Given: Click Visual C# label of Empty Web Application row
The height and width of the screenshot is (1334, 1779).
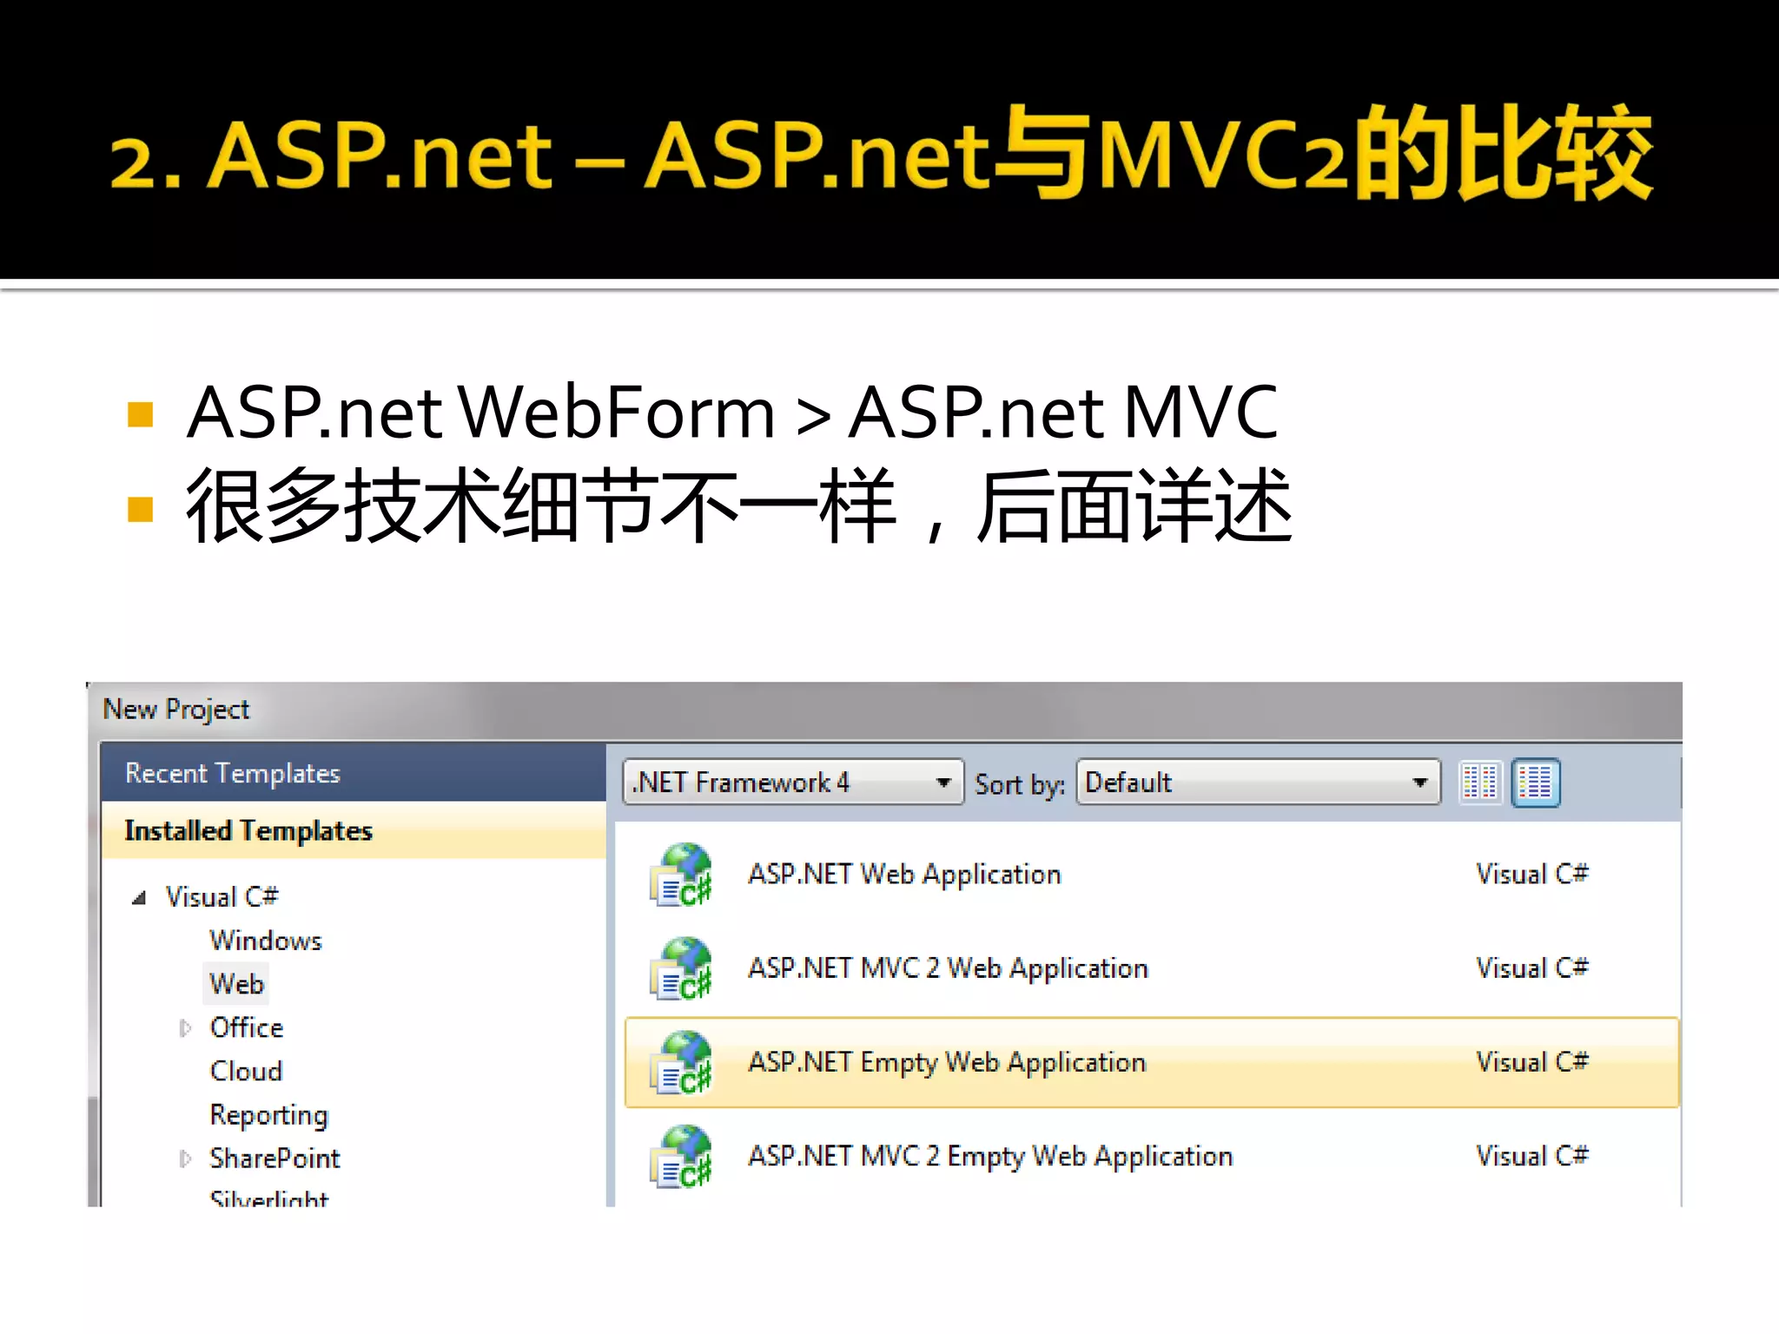Looking at the screenshot, I should (1532, 1061).
